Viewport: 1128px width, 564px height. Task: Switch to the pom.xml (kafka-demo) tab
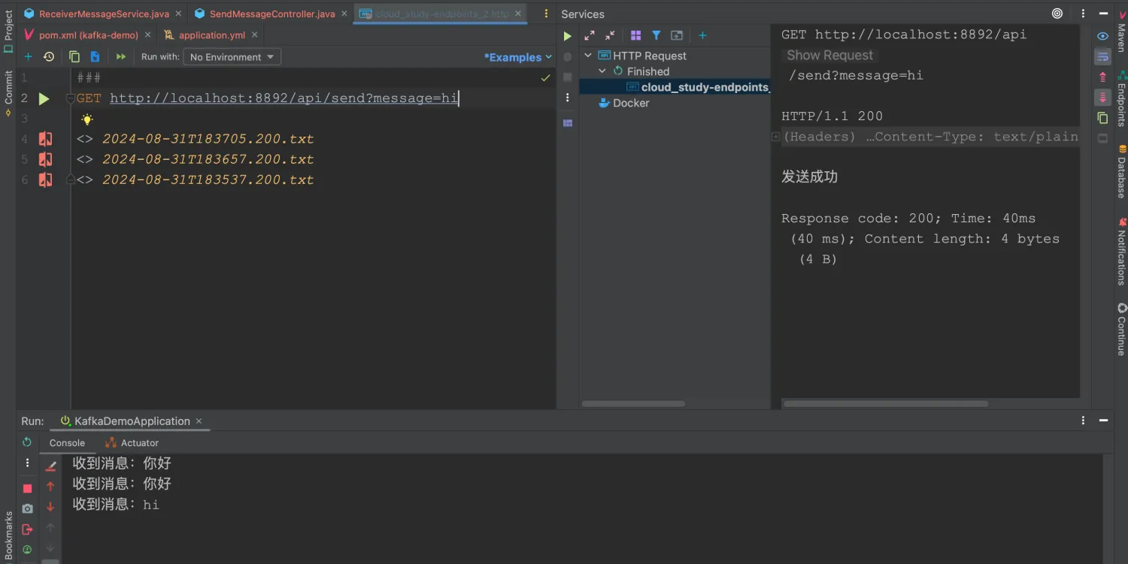[x=89, y=35]
